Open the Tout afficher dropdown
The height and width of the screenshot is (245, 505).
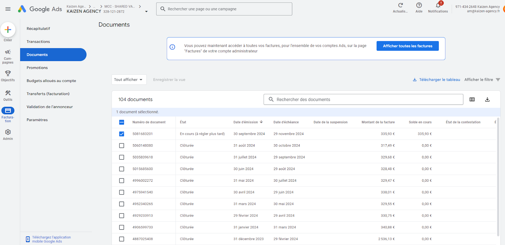tap(129, 80)
